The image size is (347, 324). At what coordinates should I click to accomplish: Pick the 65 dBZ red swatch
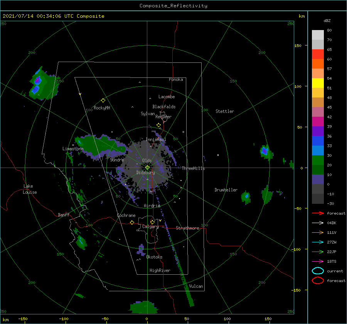(x=318, y=54)
